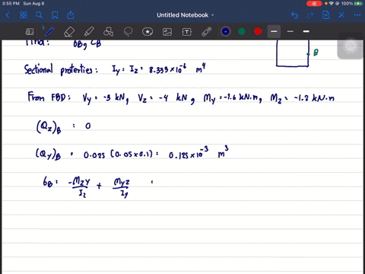Open the share/export menu
The height and width of the screenshot is (274, 365).
[x=71, y=15]
